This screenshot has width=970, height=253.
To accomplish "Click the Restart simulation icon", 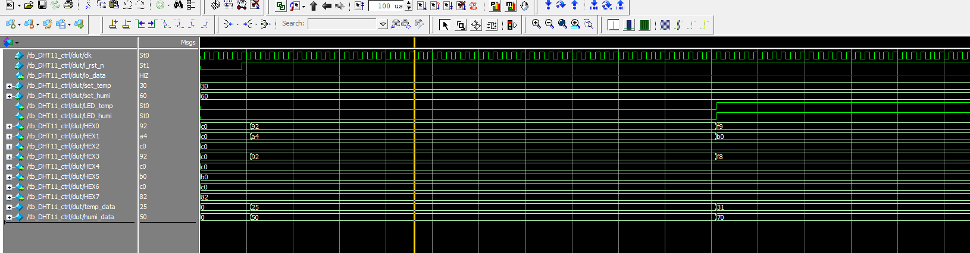I will [x=360, y=5].
